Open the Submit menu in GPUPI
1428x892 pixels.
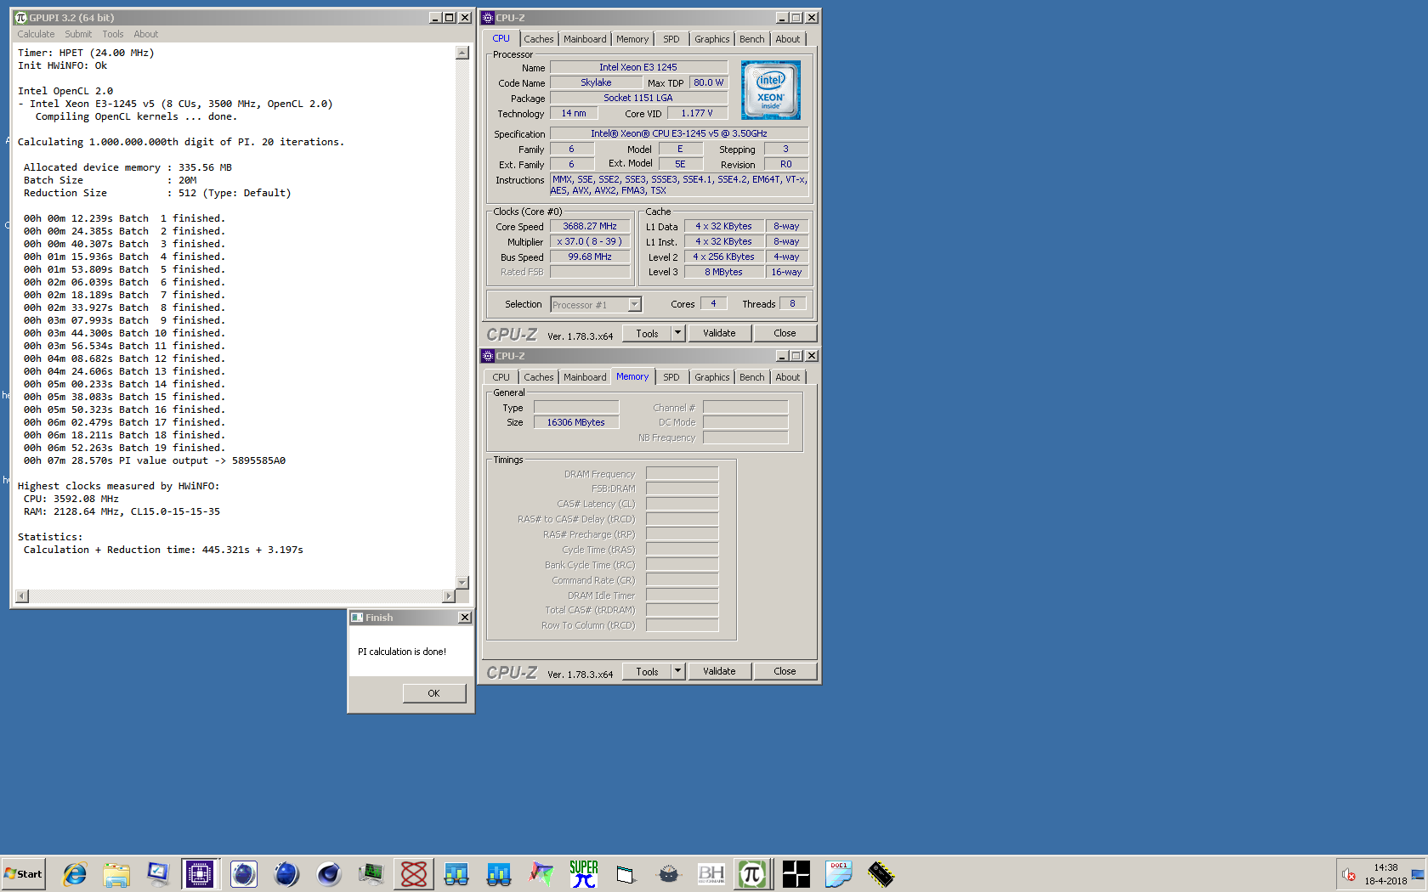pyautogui.click(x=78, y=34)
